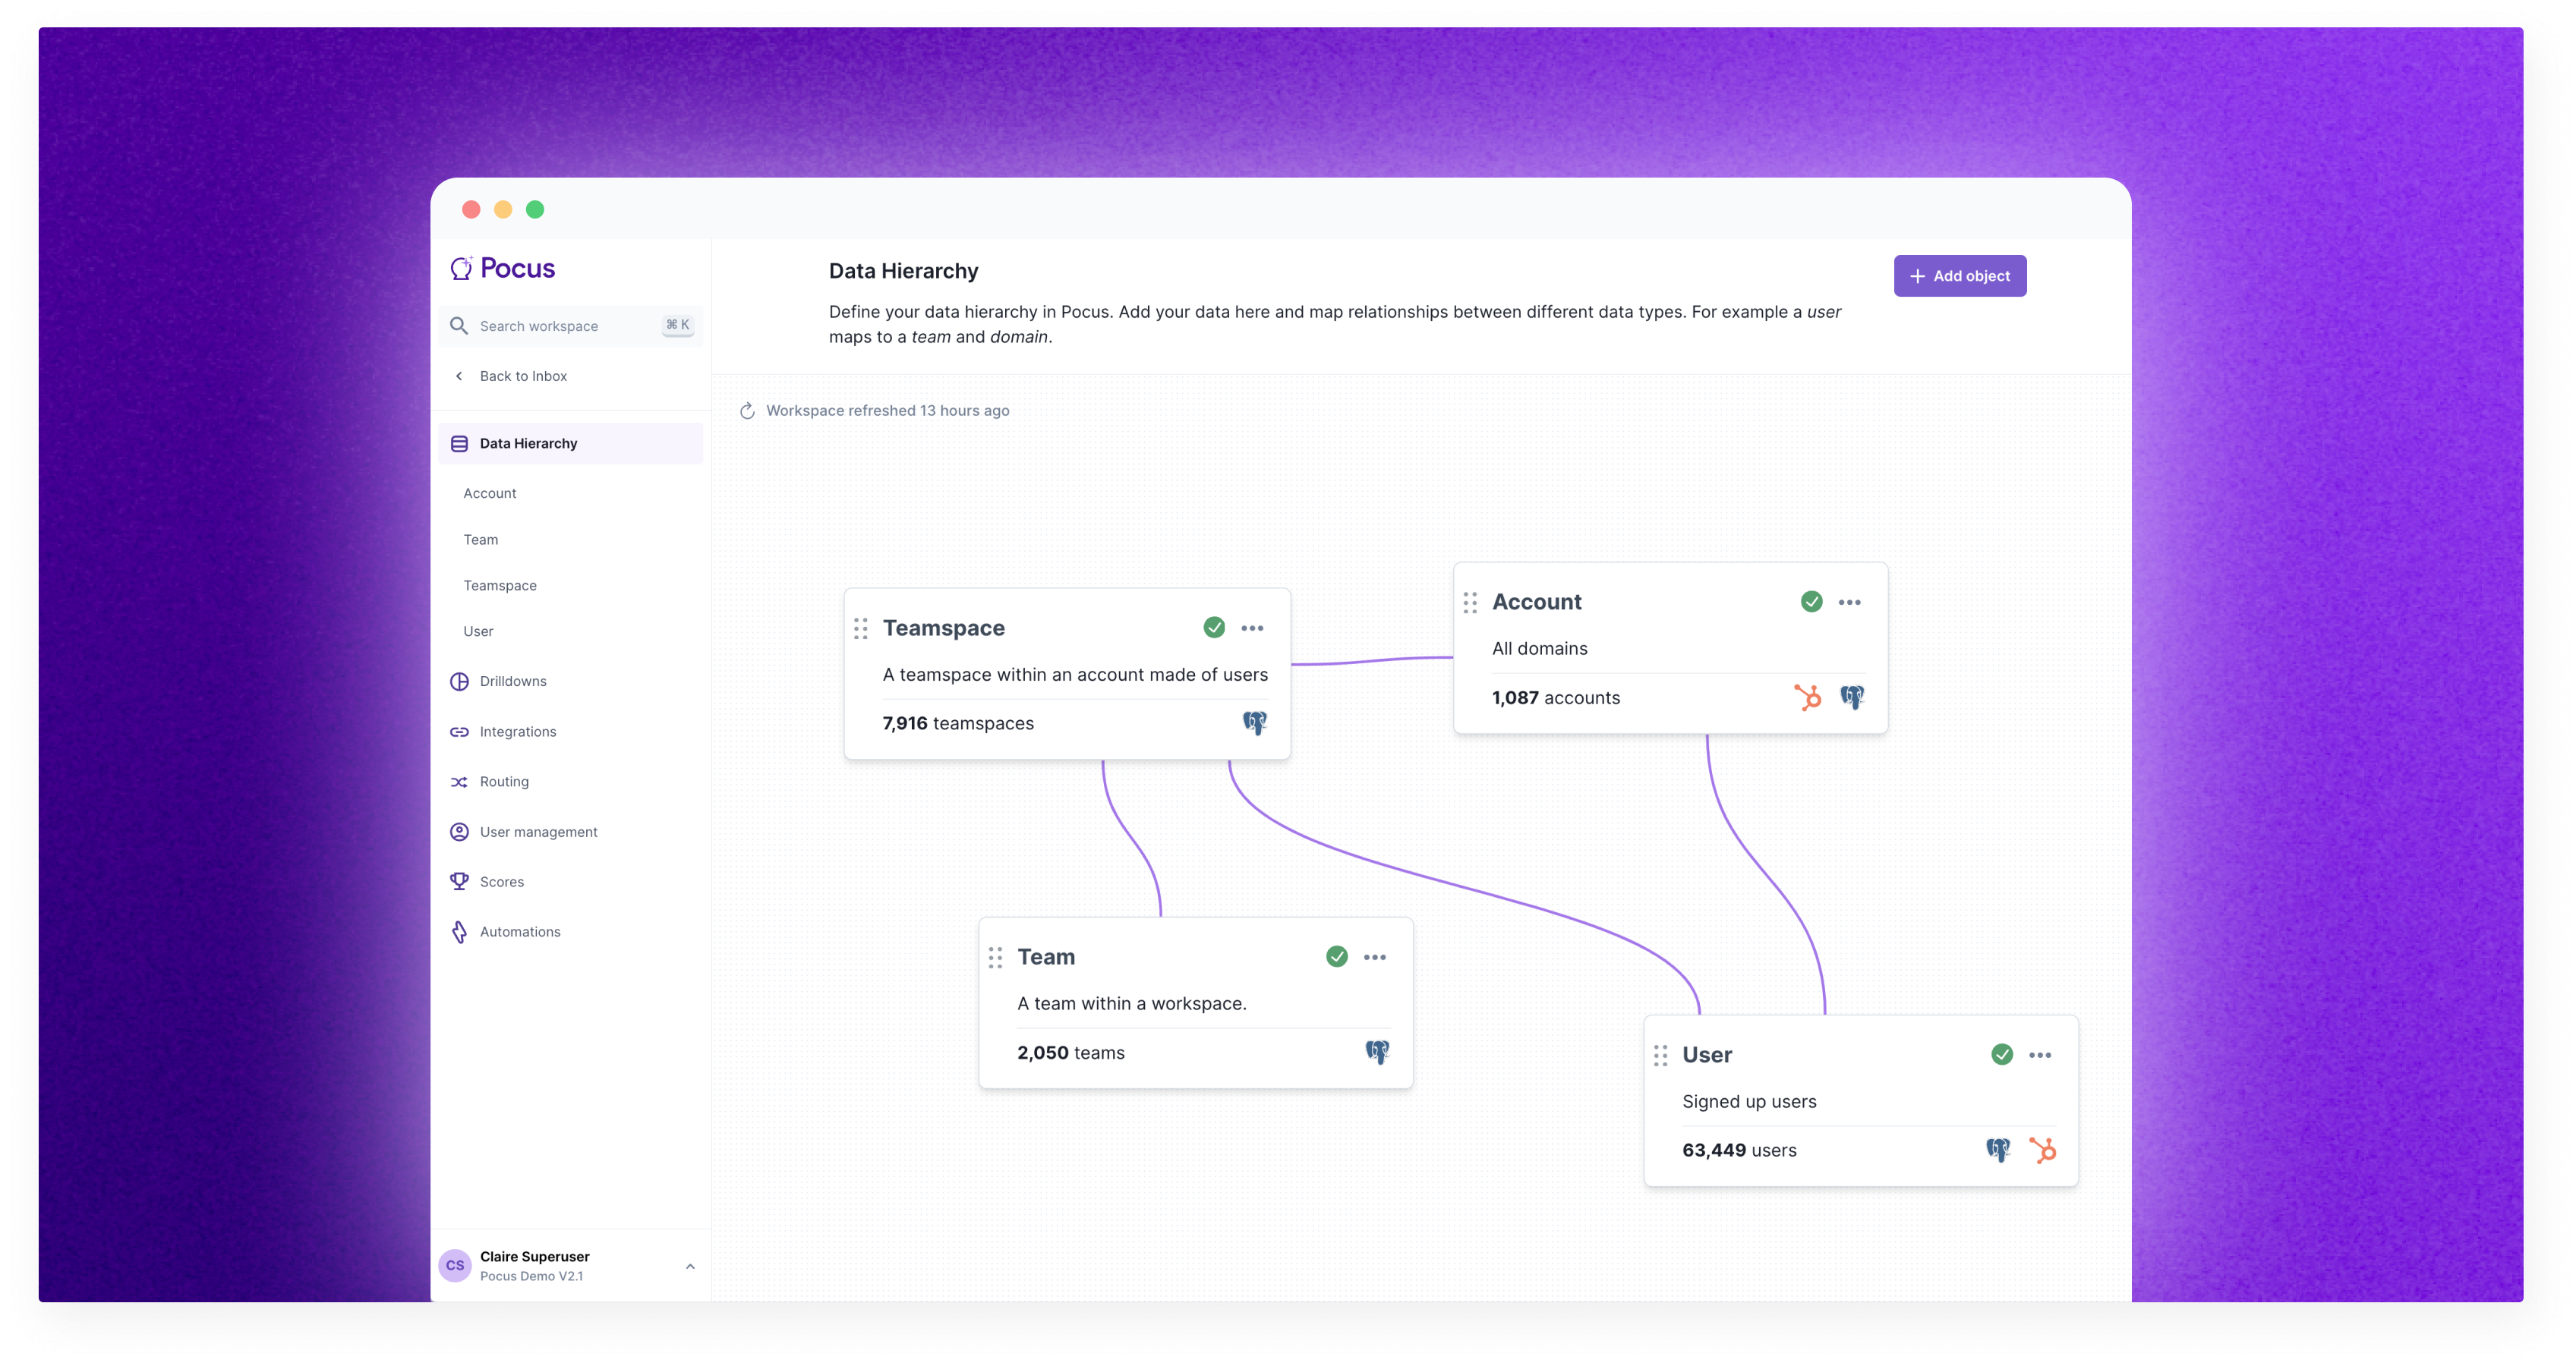Click HubSpot icon on Account card
This screenshot has height=1366, width=2576.
click(1807, 697)
